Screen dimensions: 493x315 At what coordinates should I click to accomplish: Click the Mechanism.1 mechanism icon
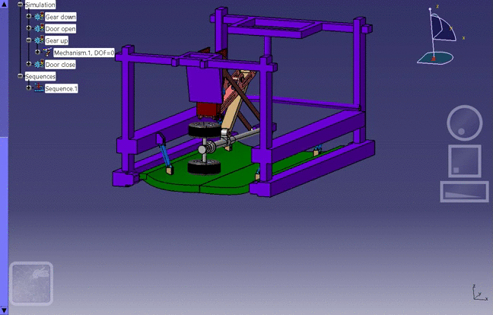click(47, 52)
